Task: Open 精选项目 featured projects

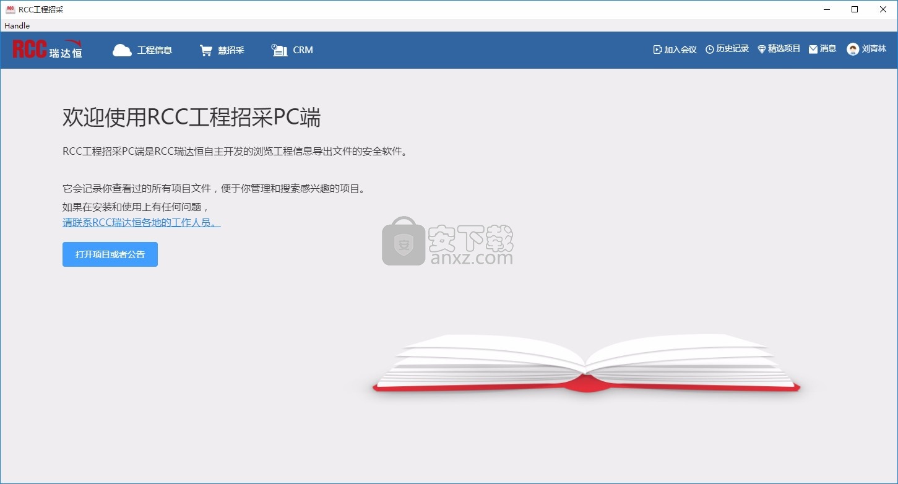Action: [784, 49]
